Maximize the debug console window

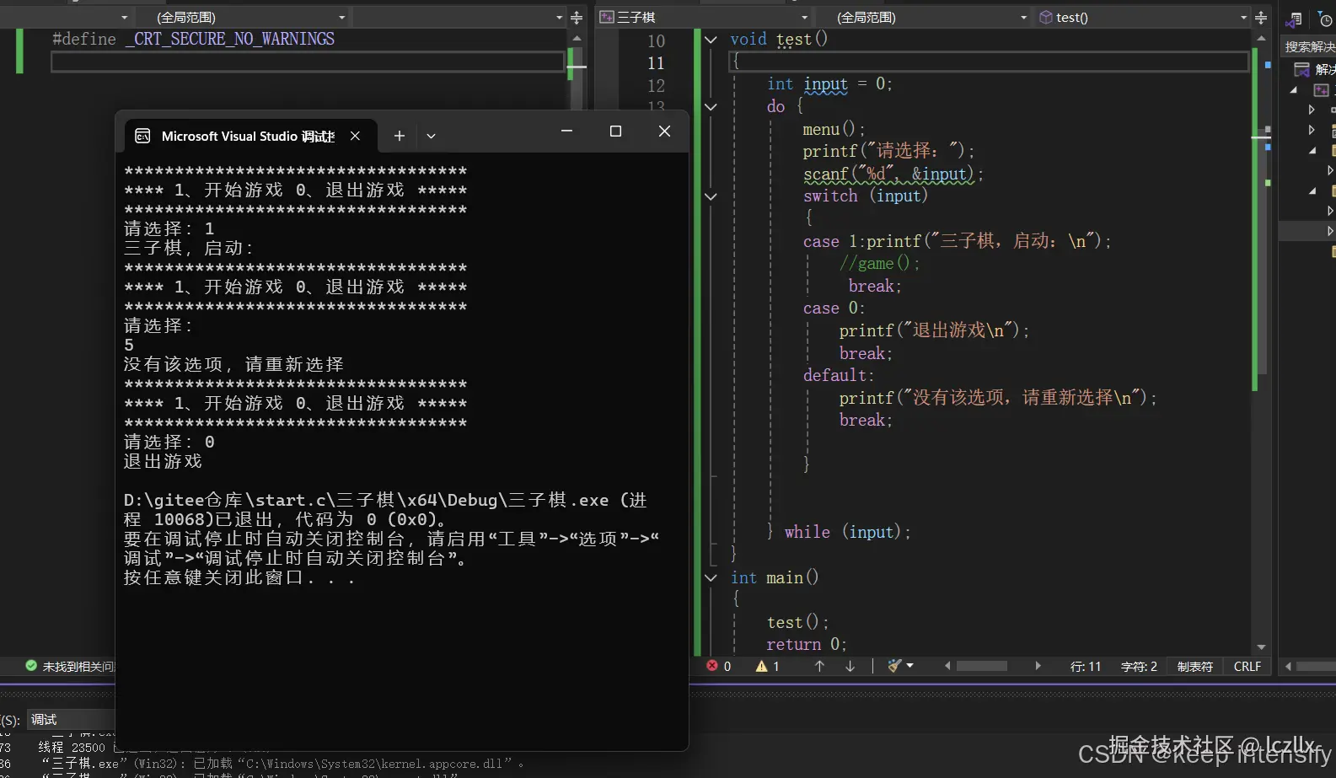[x=615, y=131]
